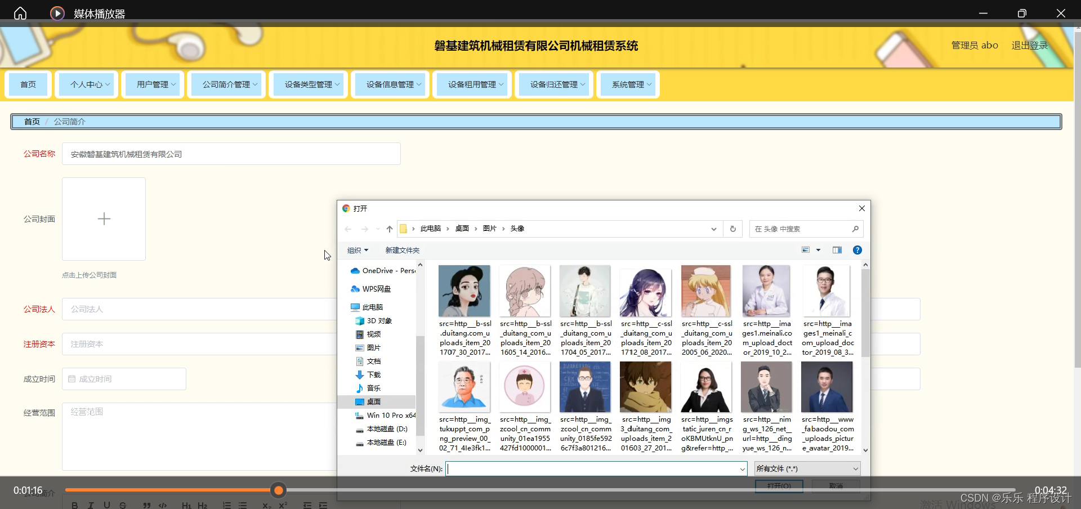Click 首页 in the page breadcrumb
The height and width of the screenshot is (509, 1081).
[x=32, y=122]
